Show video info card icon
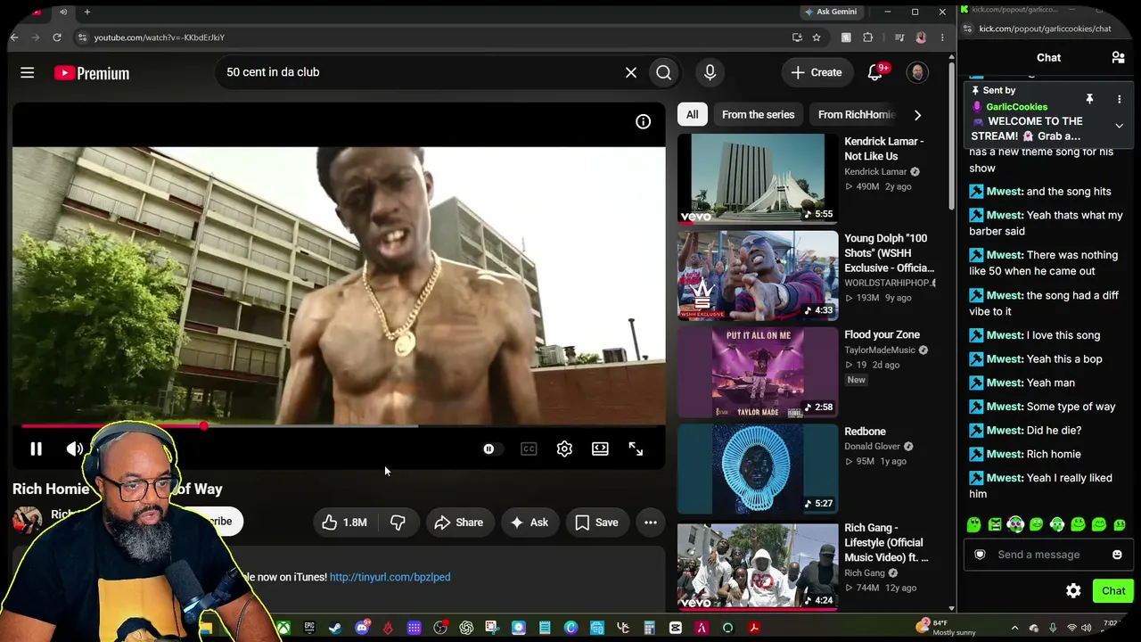This screenshot has height=642, width=1141. pyautogui.click(x=643, y=122)
